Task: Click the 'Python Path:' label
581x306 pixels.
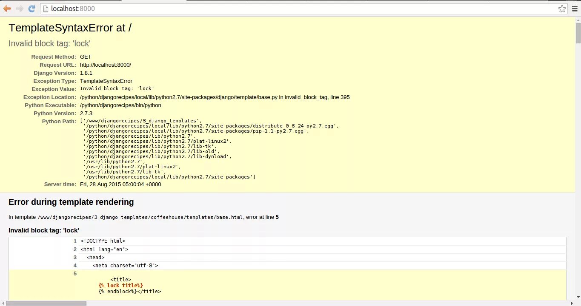Action: click(x=59, y=122)
